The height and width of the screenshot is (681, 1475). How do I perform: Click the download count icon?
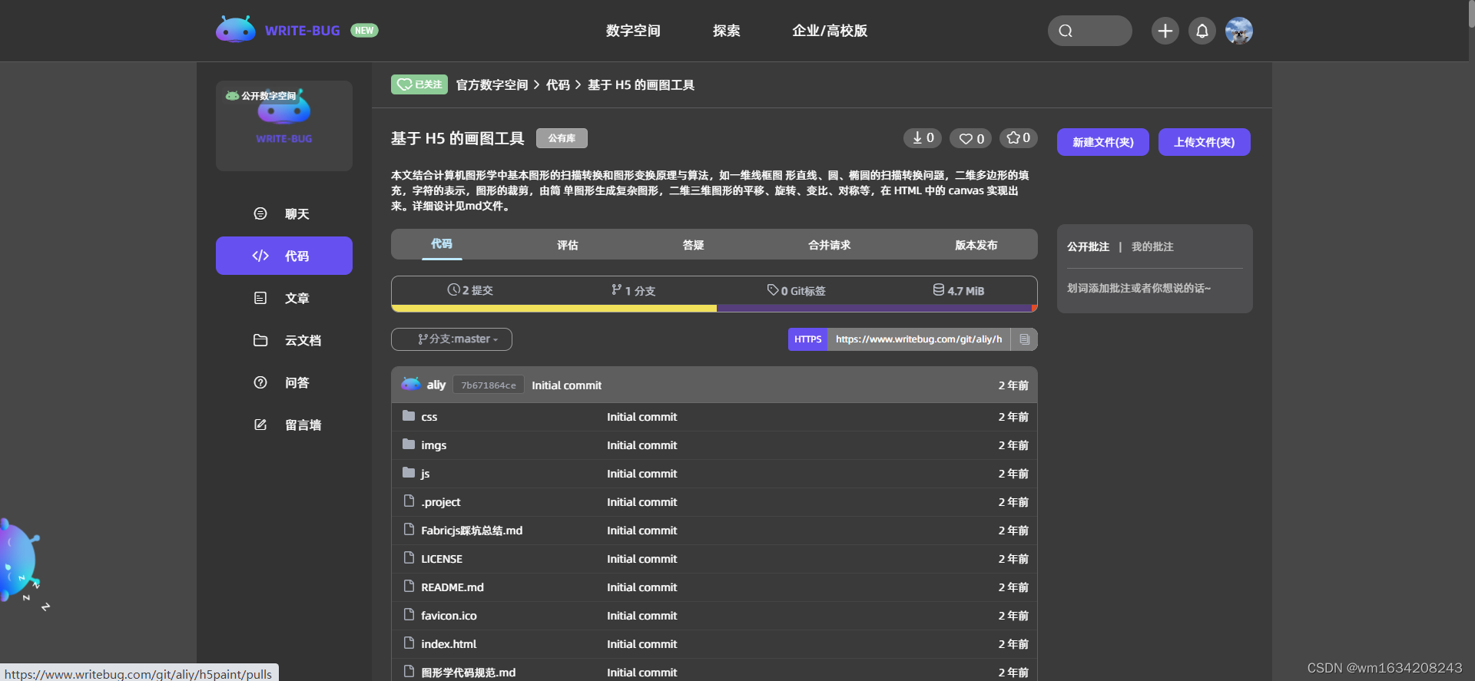923,138
